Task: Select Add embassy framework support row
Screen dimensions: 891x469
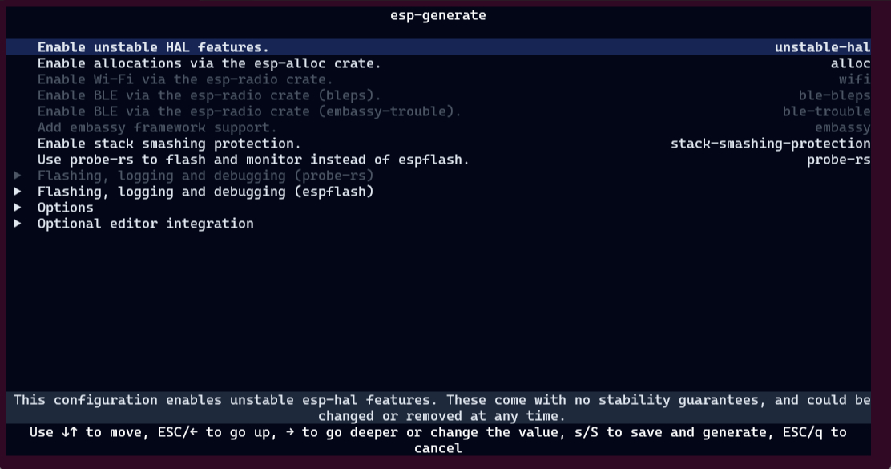Action: coord(157,127)
